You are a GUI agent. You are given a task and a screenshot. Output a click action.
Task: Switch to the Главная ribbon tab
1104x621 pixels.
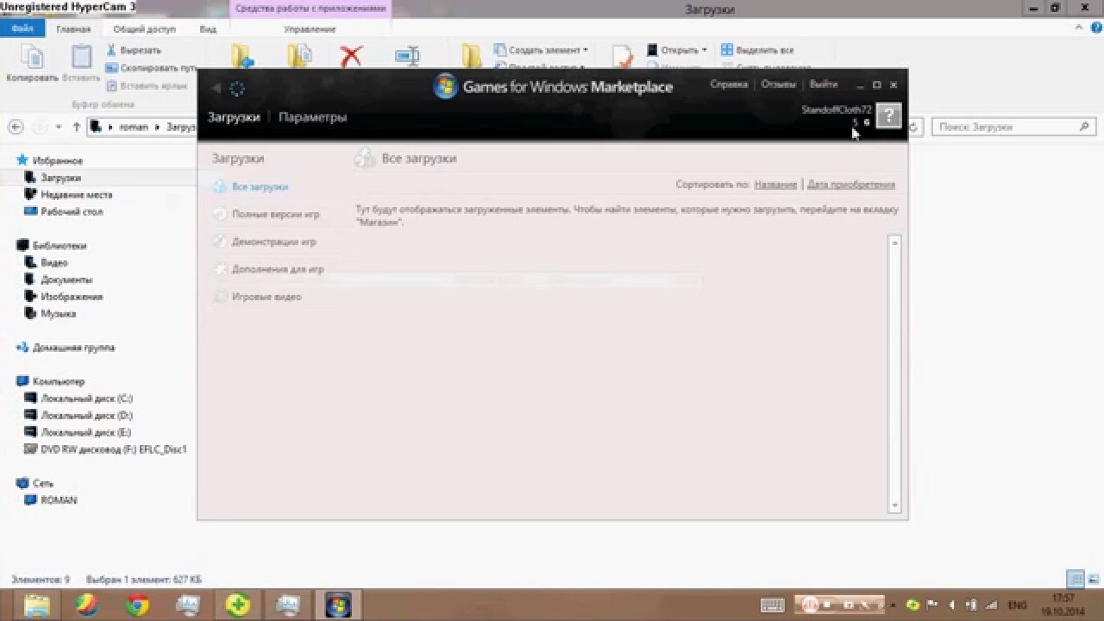point(73,28)
